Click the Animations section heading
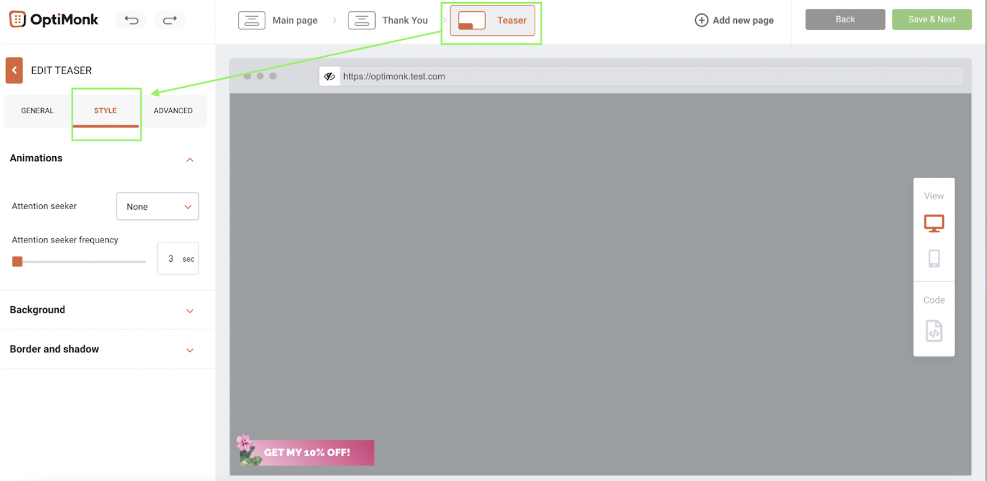This screenshot has height=481, width=987. pos(36,158)
